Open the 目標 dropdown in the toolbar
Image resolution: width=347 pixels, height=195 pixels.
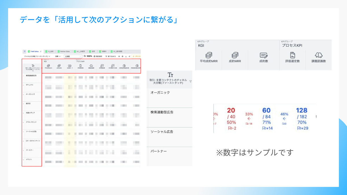(x=58, y=56)
